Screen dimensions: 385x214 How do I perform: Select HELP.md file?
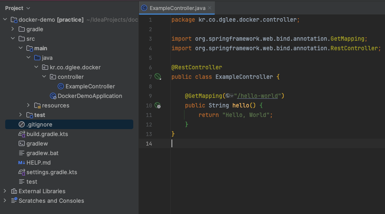pyautogui.click(x=39, y=163)
